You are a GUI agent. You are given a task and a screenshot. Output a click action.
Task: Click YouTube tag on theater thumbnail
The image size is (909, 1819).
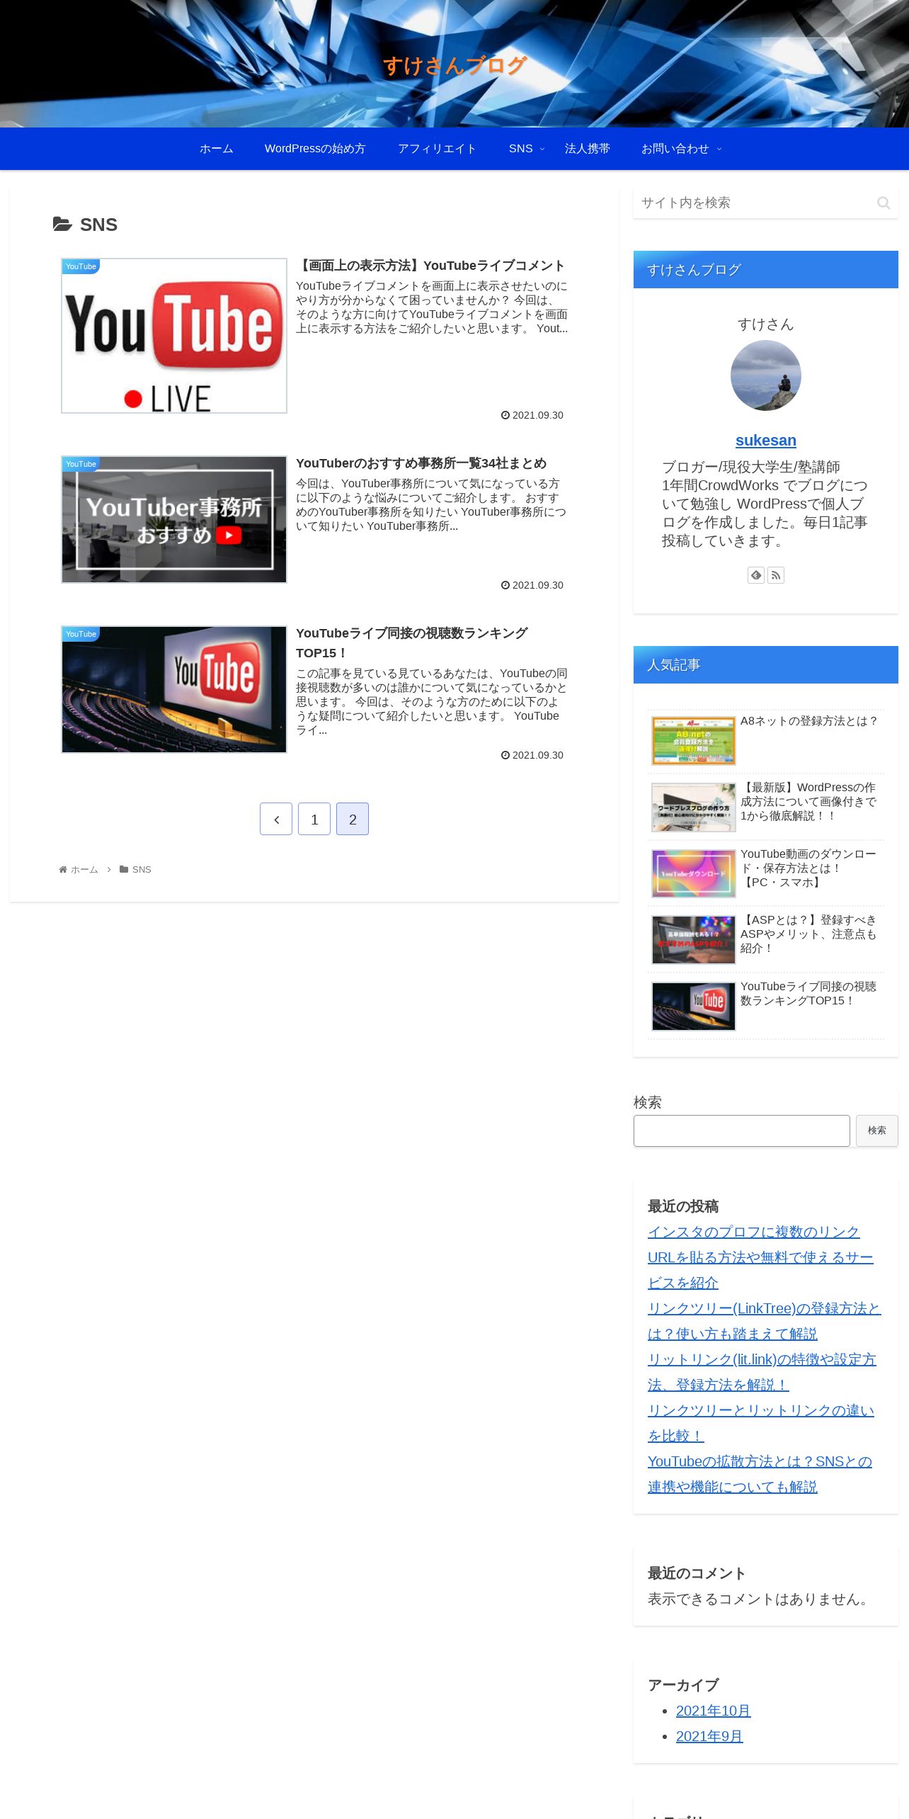pos(81,634)
